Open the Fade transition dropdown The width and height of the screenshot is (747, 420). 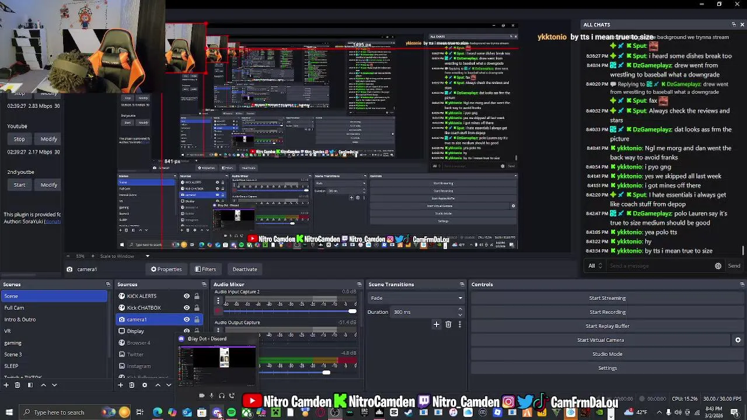[416, 298]
